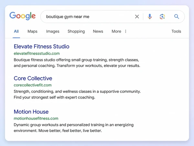This screenshot has height=146, width=194.
Task: Visit the corecollectivefit.com URL
Action: [x=33, y=85]
